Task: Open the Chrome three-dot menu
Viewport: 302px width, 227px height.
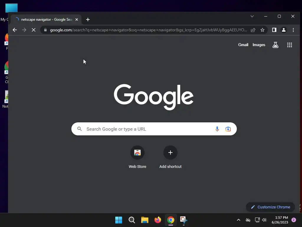Action: (x=293, y=30)
